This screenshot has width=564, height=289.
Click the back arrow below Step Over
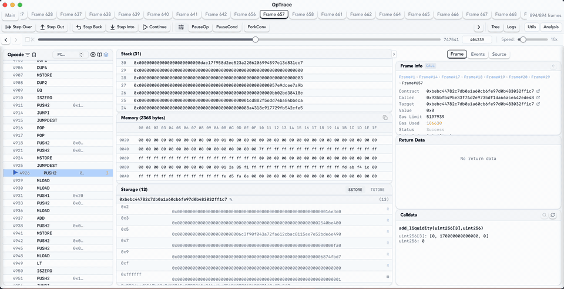tap(7, 39)
